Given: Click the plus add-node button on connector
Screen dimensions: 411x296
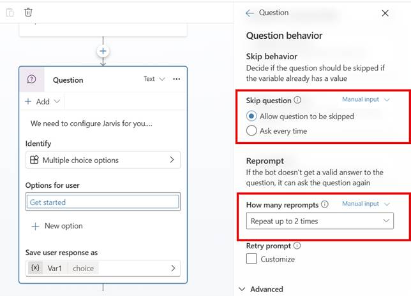Looking at the screenshot, I should (x=103, y=51).
